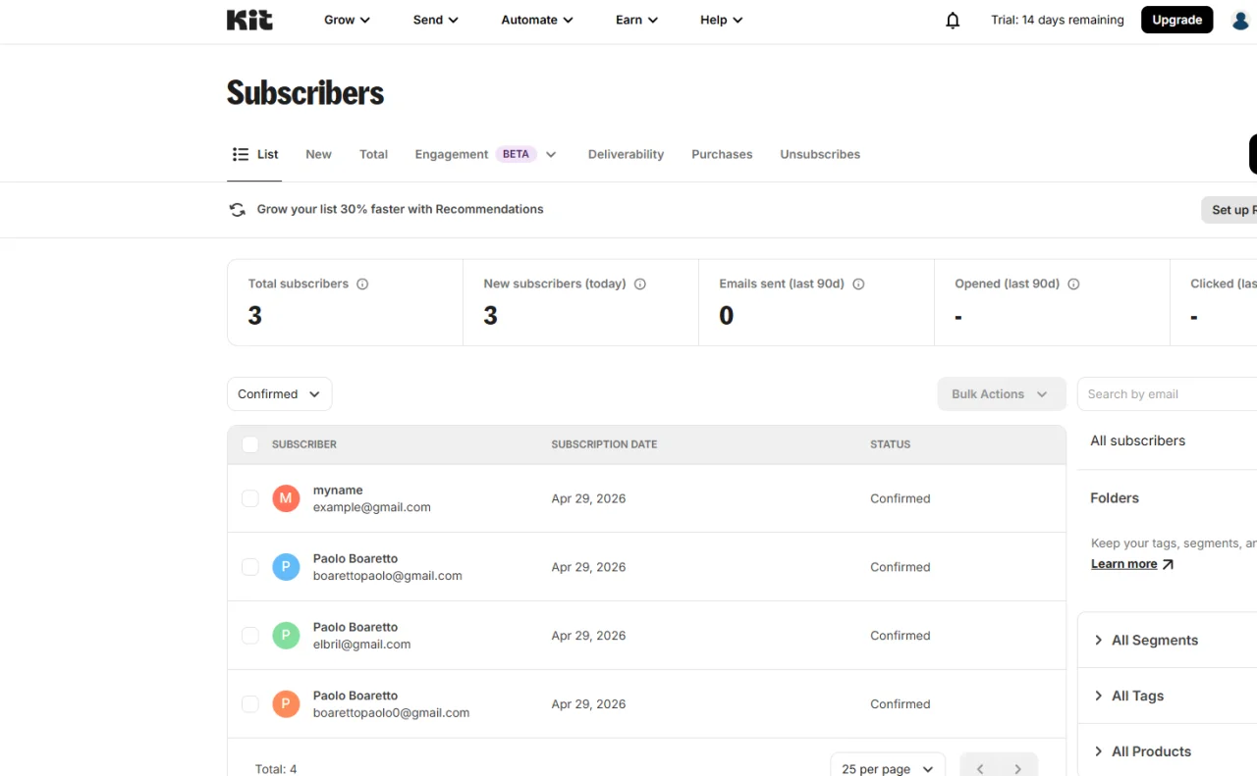Viewport: 1257px width, 776px height.
Task: Switch to the New tab
Action: (318, 154)
